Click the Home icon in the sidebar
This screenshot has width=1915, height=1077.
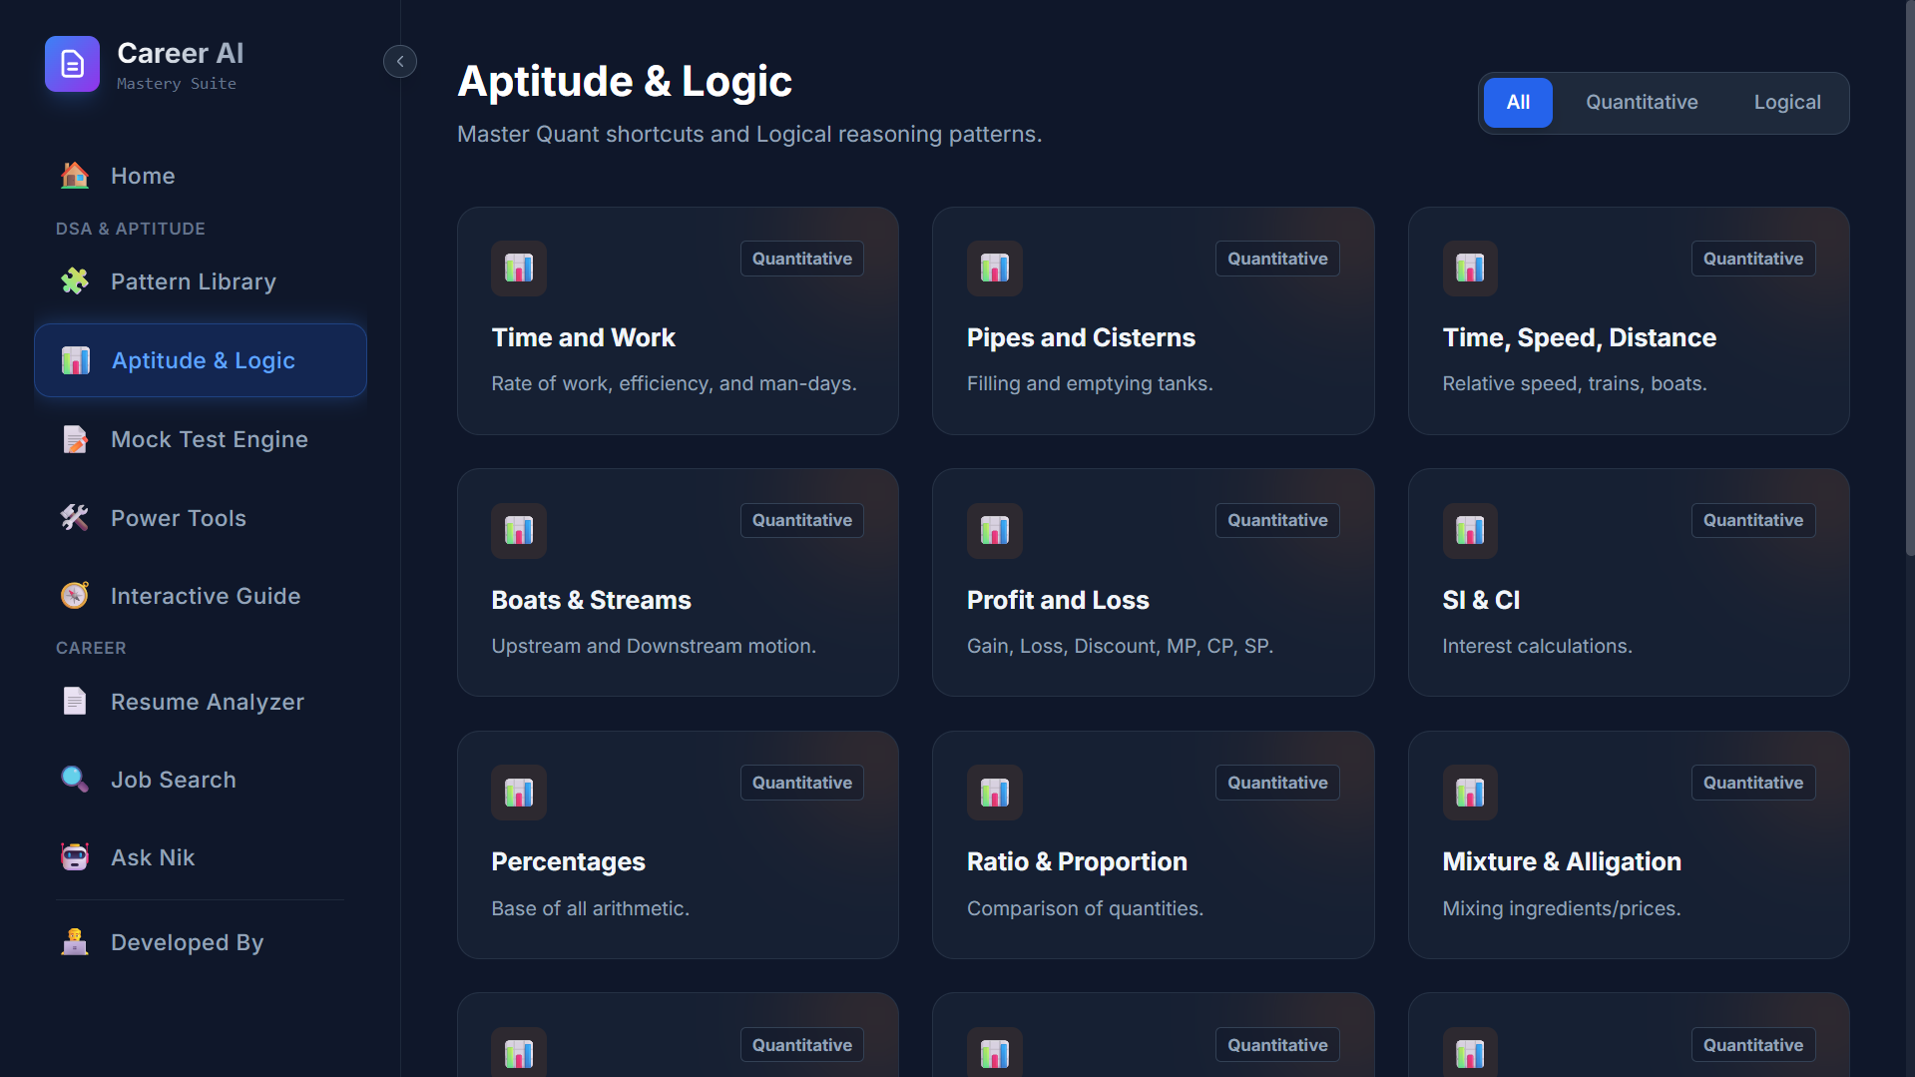click(75, 175)
